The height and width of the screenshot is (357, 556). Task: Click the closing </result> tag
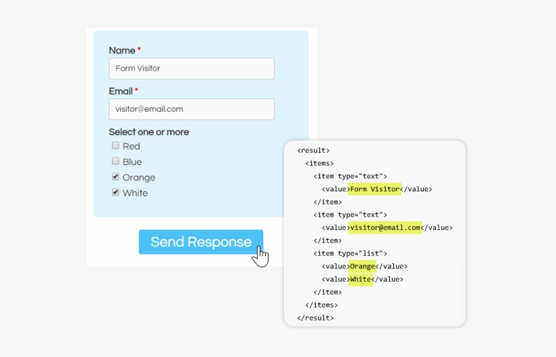coord(315,318)
